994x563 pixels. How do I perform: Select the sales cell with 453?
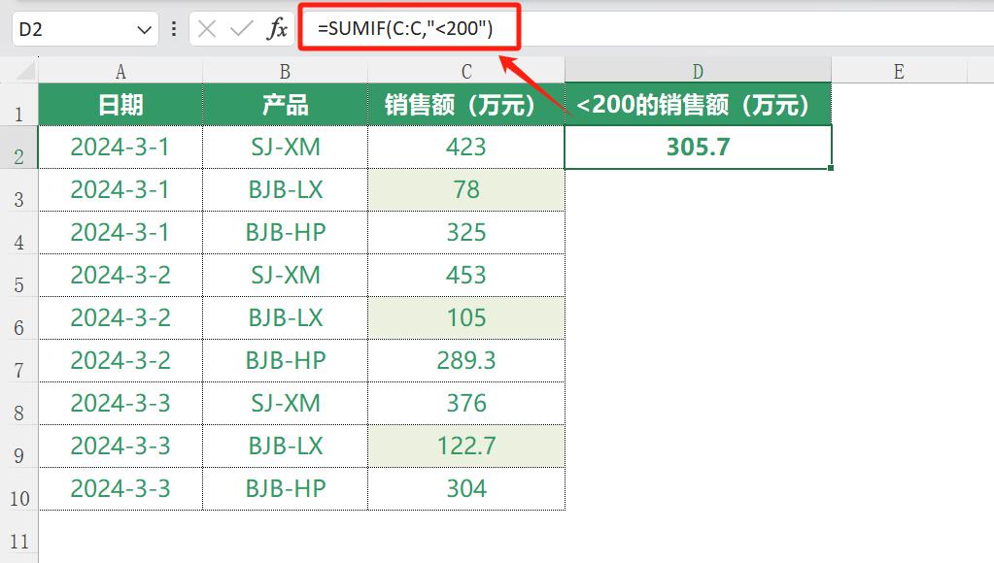(466, 276)
